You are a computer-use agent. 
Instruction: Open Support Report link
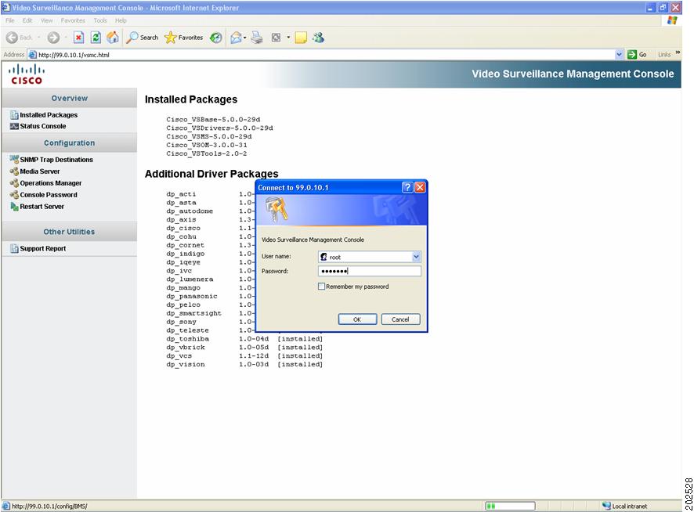(43, 249)
